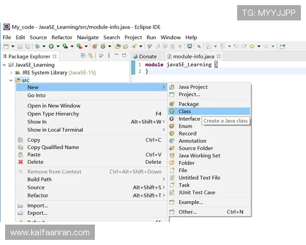This screenshot has width=306, height=245.
Task: Click the Annotation icon in submenu
Action: pyautogui.click(x=172, y=141)
